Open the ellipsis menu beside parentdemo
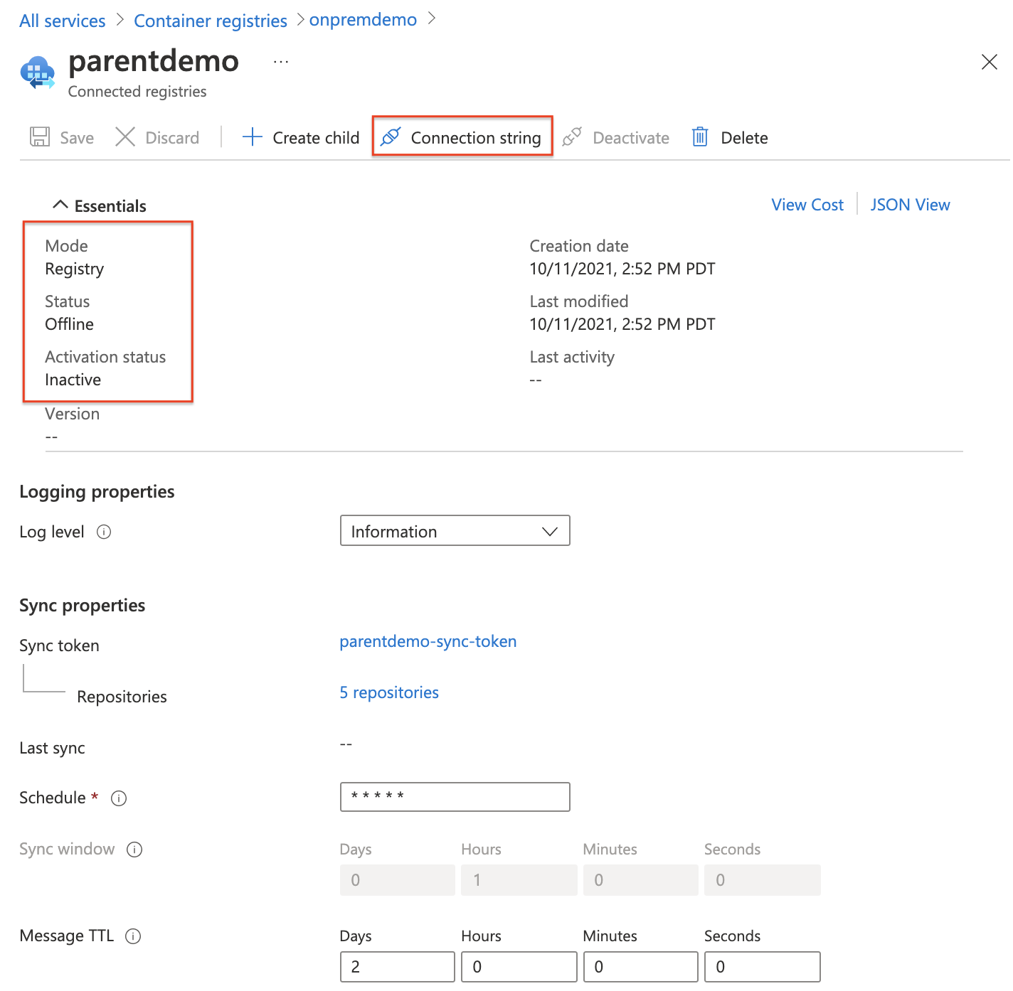1013x991 pixels. (281, 62)
